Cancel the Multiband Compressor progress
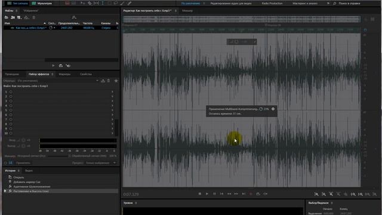Screen dimensions: 382x215 coord(273,109)
